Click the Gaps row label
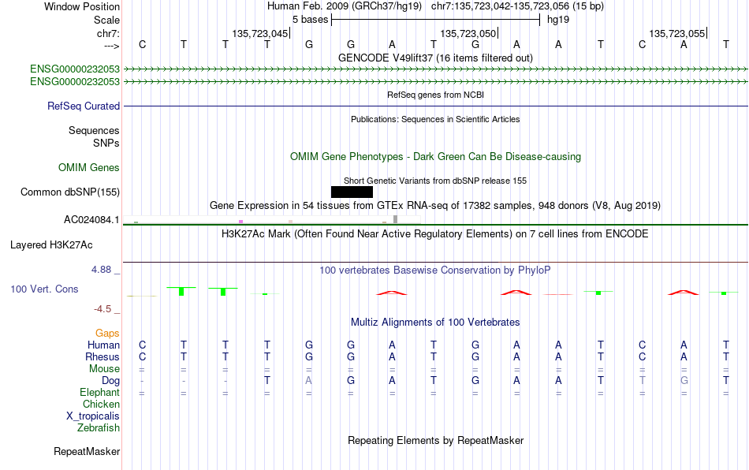 [x=107, y=333]
